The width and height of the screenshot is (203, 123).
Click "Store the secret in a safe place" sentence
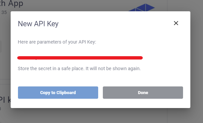[51, 68]
